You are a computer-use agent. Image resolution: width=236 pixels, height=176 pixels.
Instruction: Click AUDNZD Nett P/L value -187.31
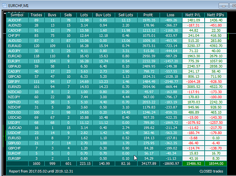click(193, 25)
